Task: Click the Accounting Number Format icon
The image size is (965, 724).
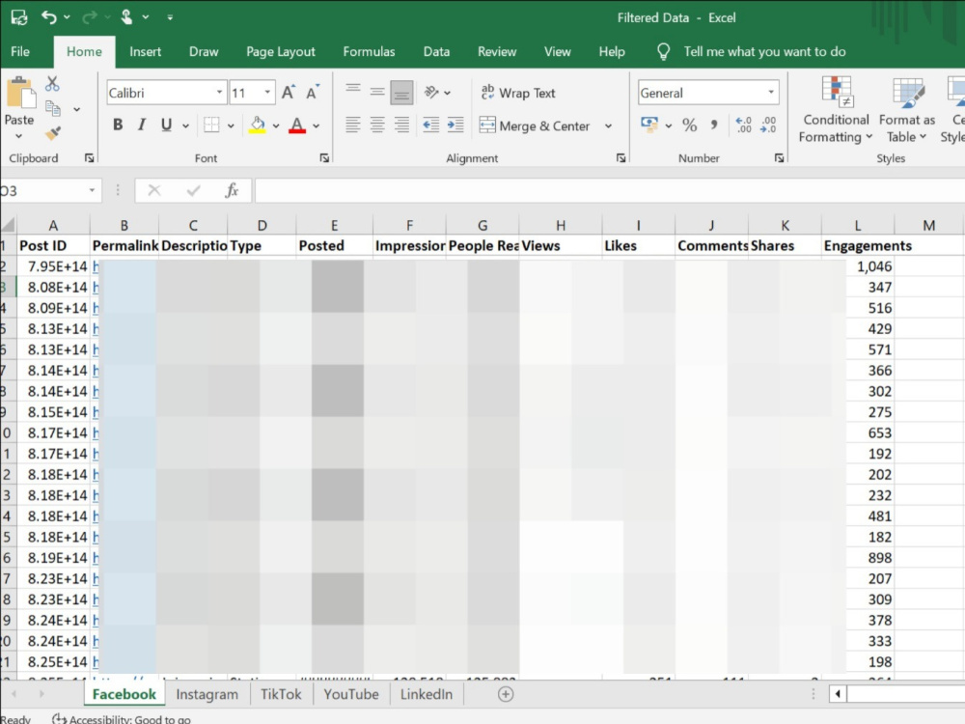Action: coord(649,125)
